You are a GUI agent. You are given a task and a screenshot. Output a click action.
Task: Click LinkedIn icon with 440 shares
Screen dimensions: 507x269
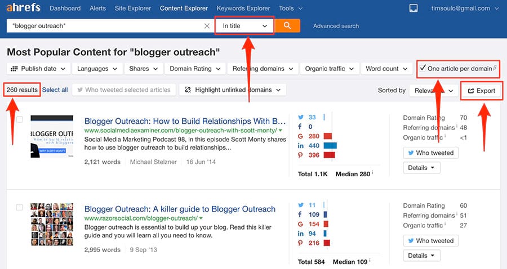301,146
